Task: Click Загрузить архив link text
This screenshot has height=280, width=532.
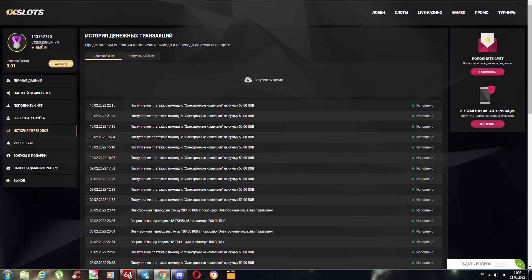Action: tap(269, 80)
